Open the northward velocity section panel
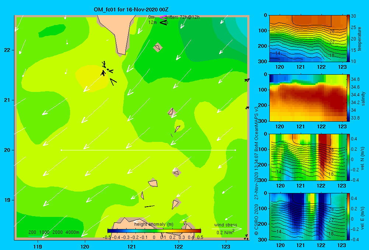The image size is (369, 250). point(308,157)
